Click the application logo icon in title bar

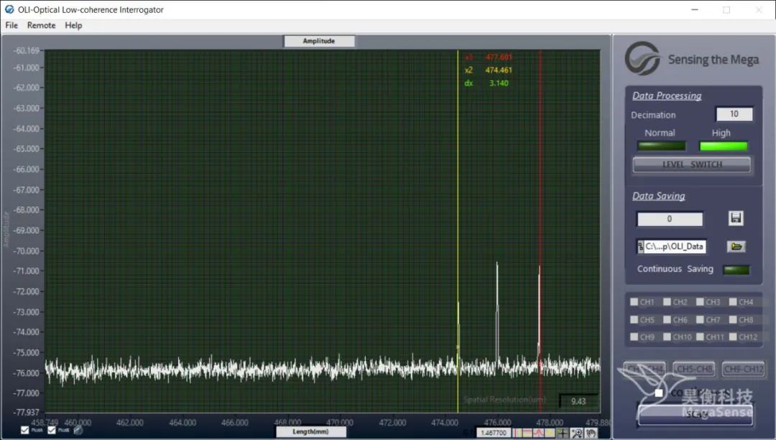point(9,9)
